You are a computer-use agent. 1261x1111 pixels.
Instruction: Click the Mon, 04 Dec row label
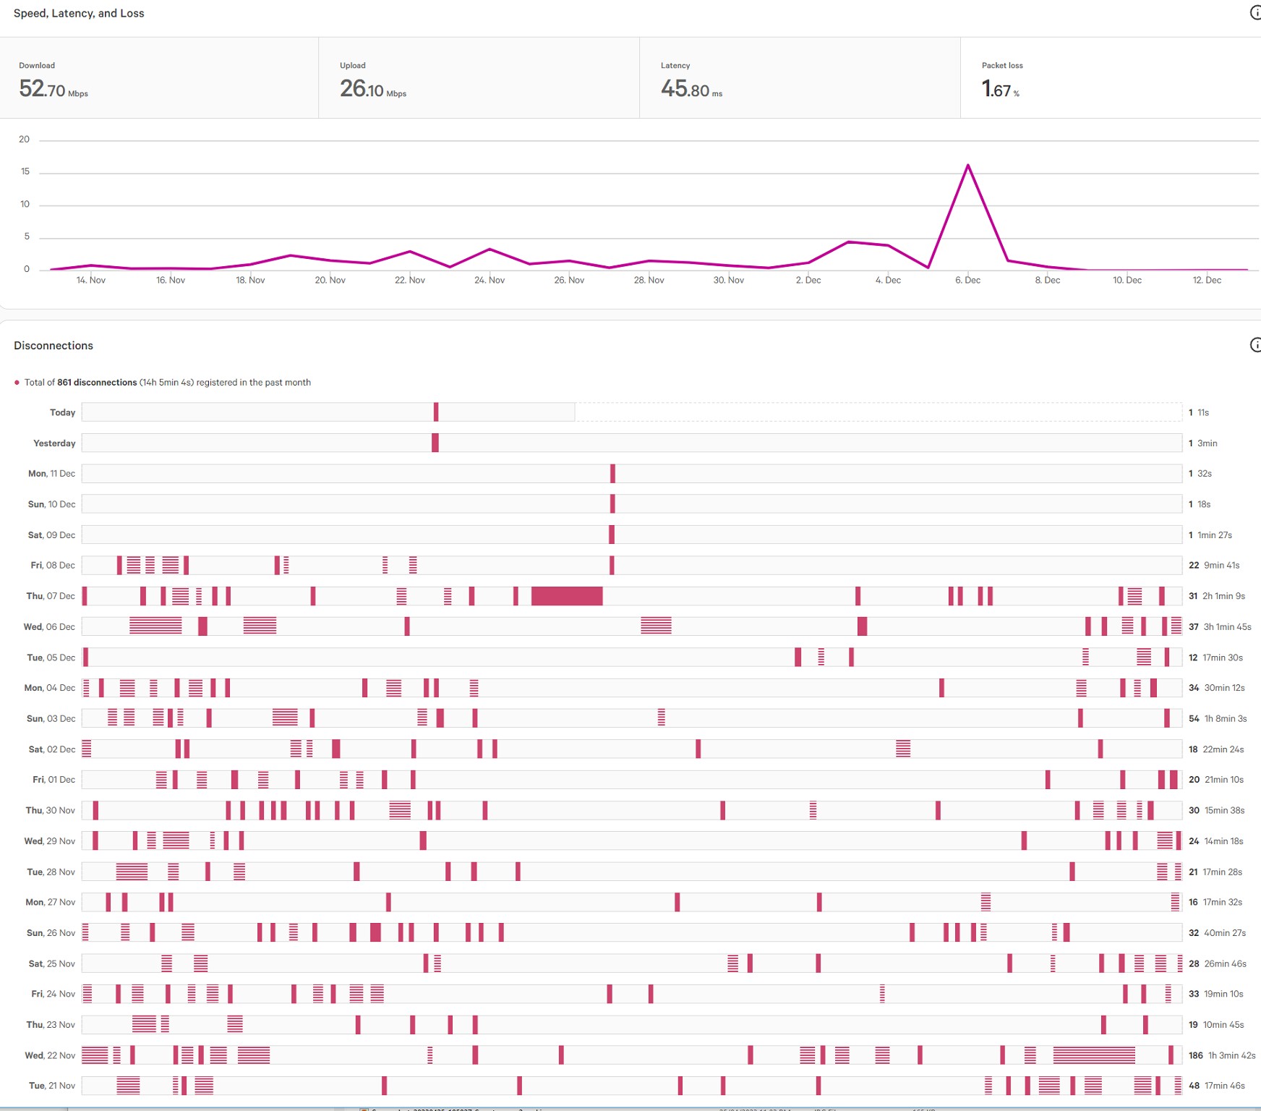[x=50, y=688]
